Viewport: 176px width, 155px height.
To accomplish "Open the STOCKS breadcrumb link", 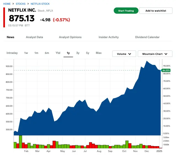I will (x=21, y=4).
